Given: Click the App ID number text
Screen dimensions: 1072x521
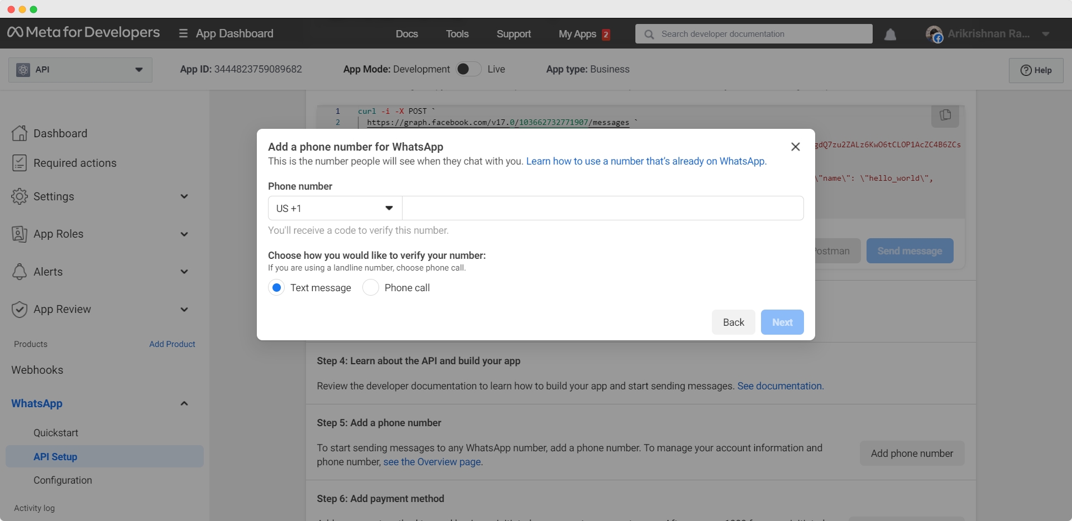Looking at the screenshot, I should click(x=258, y=69).
